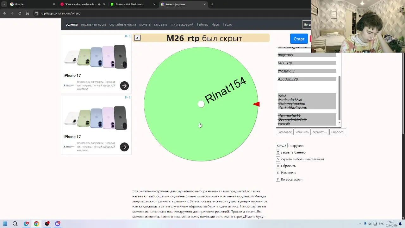
Task: Open the Windows Start menu
Action: 5,224
